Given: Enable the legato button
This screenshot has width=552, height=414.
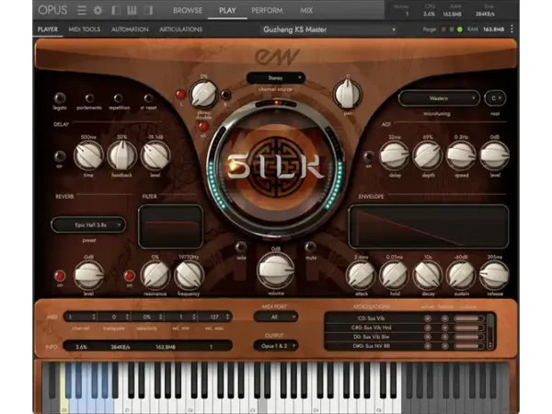Looking at the screenshot, I should click(60, 98).
